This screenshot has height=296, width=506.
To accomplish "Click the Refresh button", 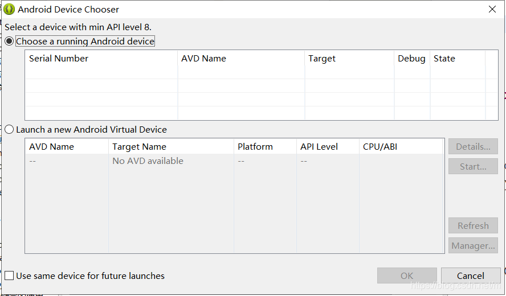I will pyautogui.click(x=473, y=225).
